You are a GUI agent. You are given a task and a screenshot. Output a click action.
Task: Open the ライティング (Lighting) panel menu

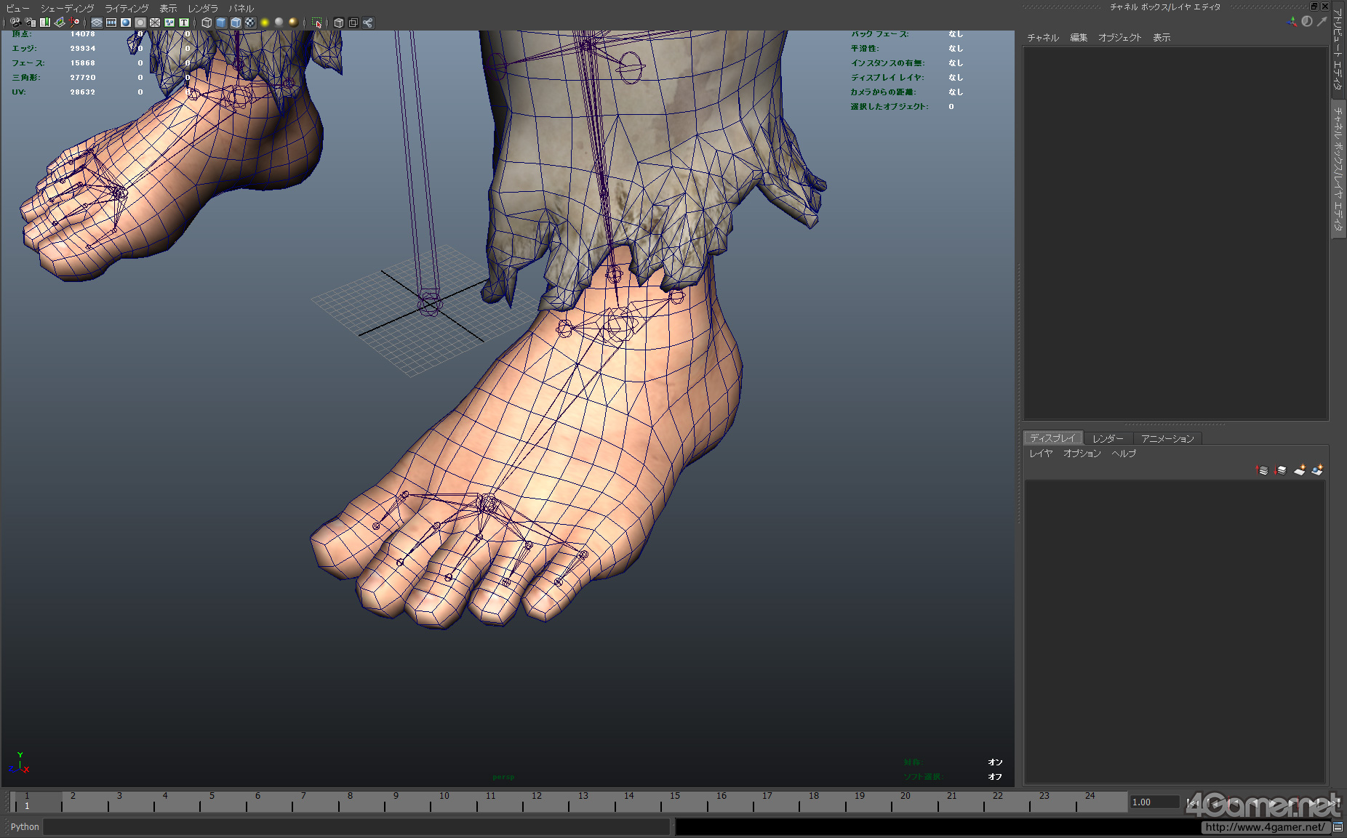tap(127, 9)
